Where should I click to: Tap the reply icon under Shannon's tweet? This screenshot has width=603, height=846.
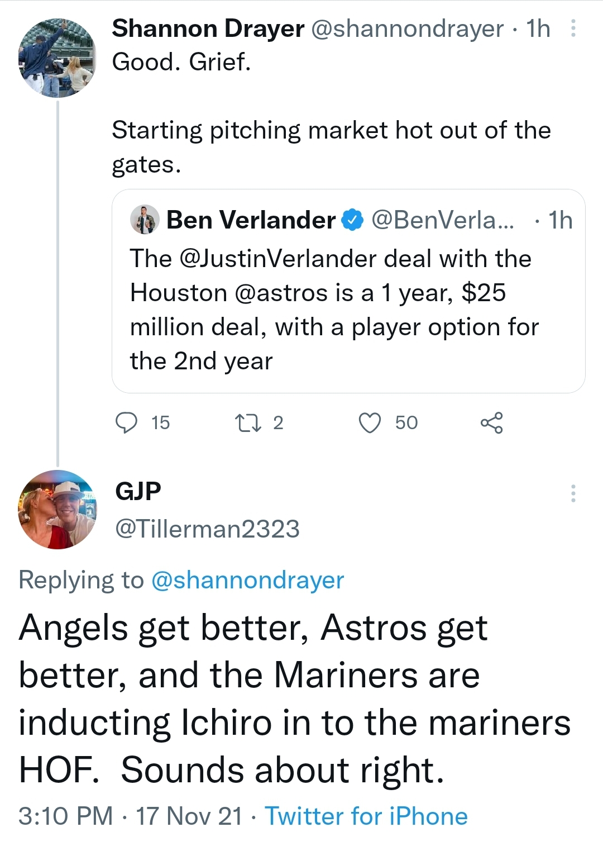click(126, 422)
